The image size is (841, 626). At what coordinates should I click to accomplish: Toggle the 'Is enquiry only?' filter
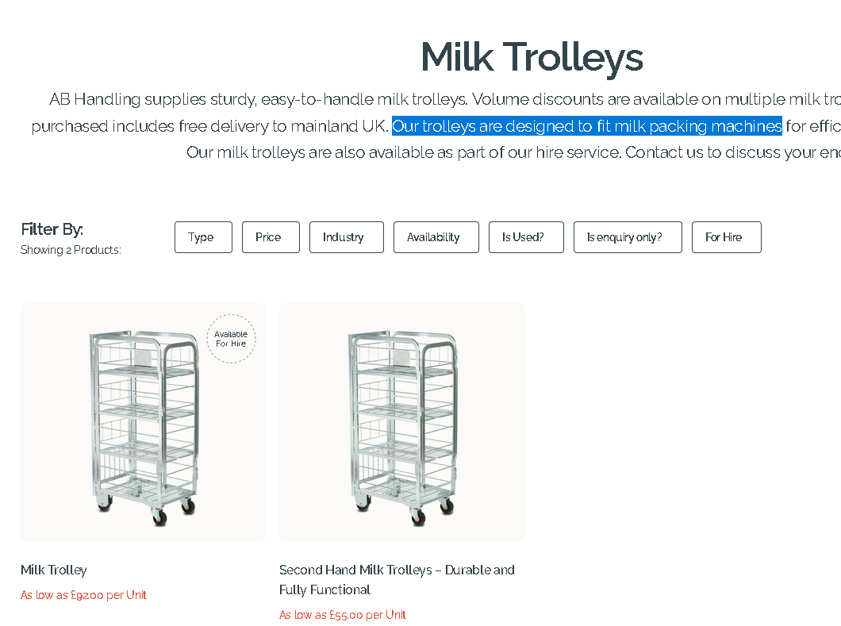click(627, 237)
